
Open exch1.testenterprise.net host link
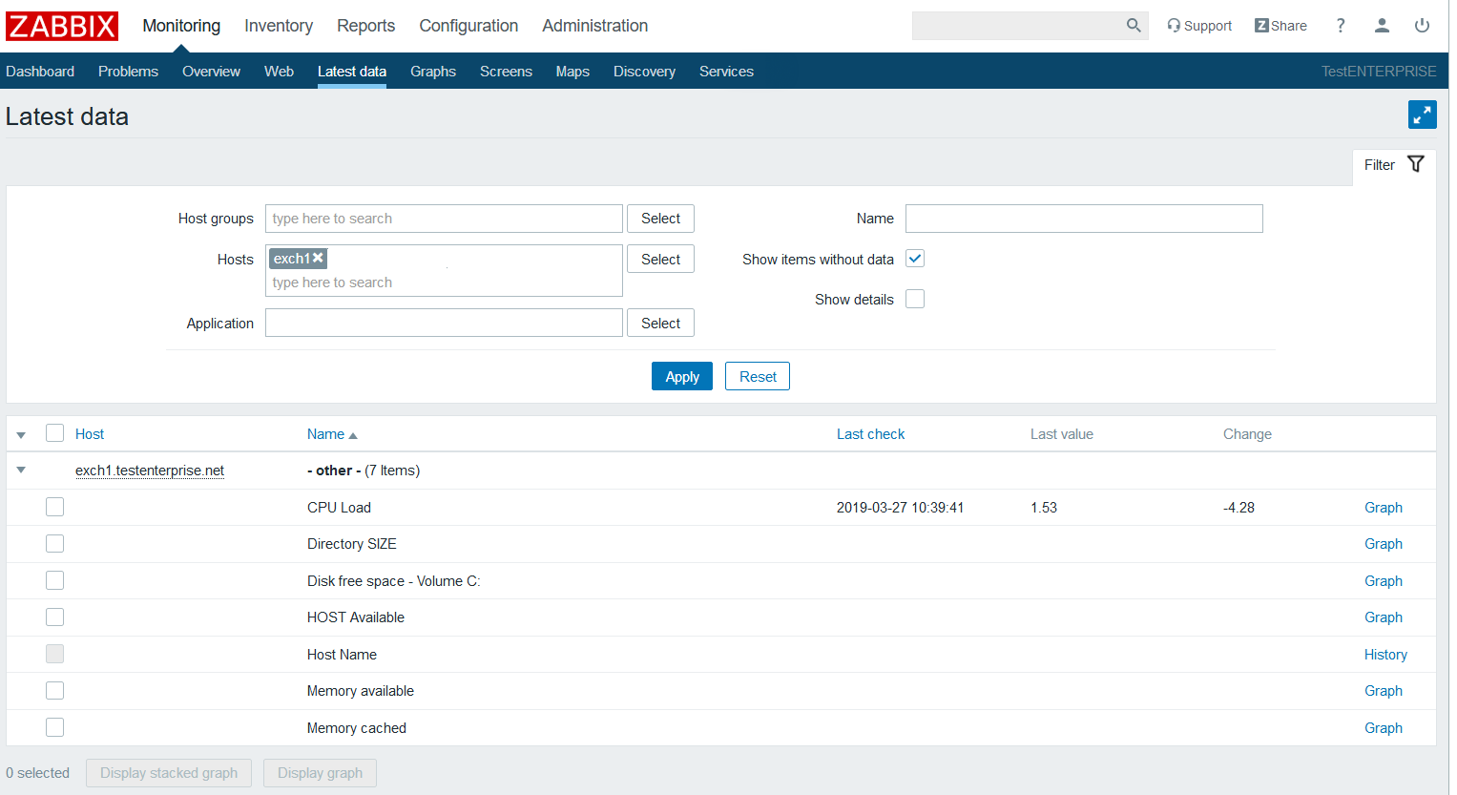150,471
